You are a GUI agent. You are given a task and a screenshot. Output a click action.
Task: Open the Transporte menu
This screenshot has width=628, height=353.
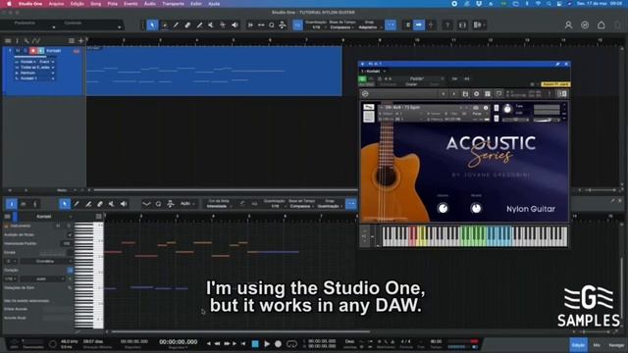click(173, 4)
